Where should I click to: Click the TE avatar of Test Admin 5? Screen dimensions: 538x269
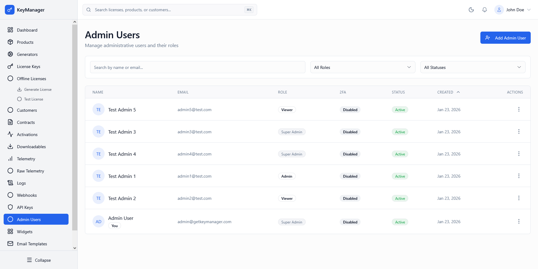tap(99, 110)
